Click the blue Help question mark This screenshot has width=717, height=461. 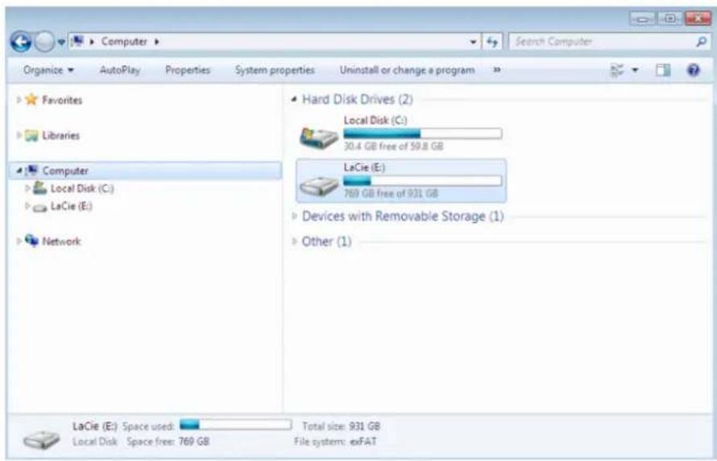click(x=693, y=70)
